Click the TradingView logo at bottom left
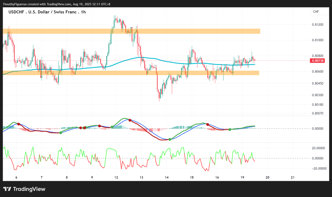This screenshot has width=332, height=197. click(24, 189)
